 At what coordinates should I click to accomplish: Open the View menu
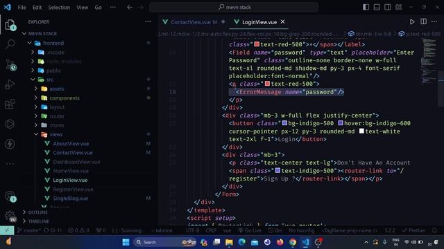(x=82, y=8)
